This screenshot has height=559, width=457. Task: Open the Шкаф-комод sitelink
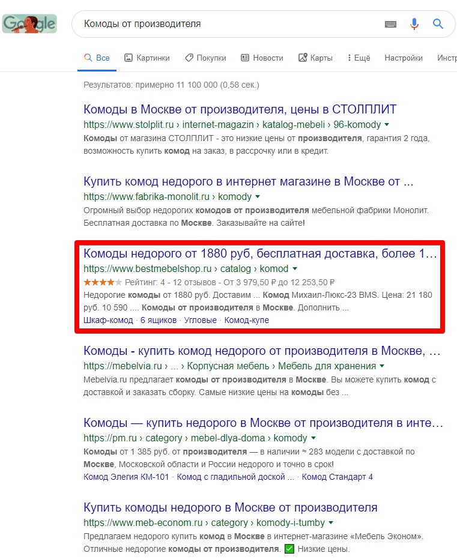click(108, 320)
